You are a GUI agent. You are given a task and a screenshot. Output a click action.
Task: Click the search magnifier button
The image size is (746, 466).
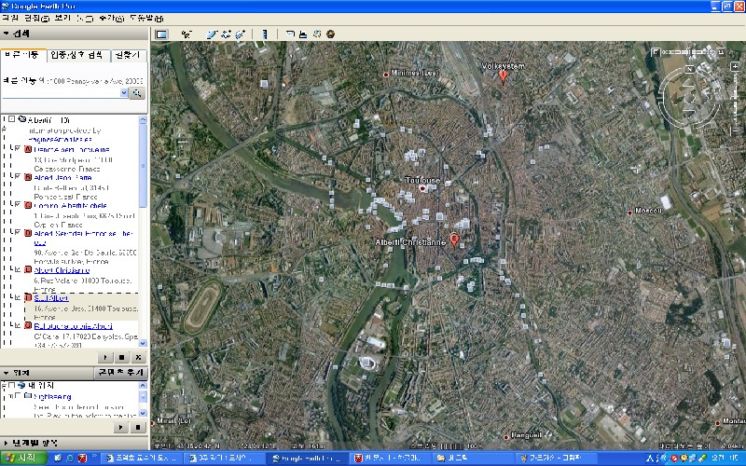(136, 93)
